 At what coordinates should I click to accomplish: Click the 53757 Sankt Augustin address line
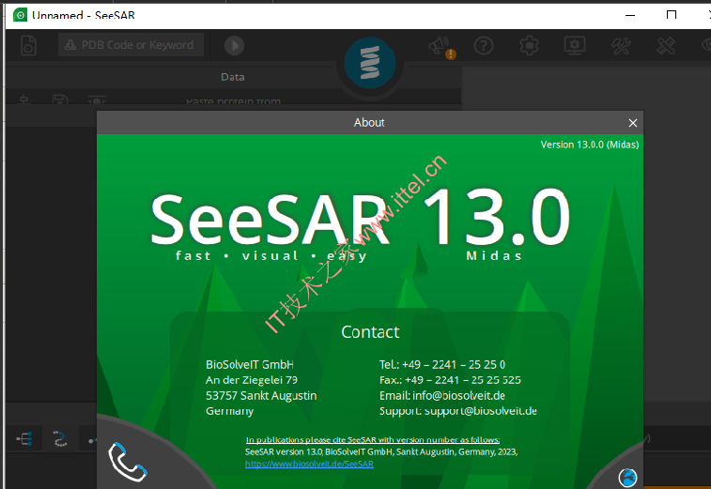point(261,396)
